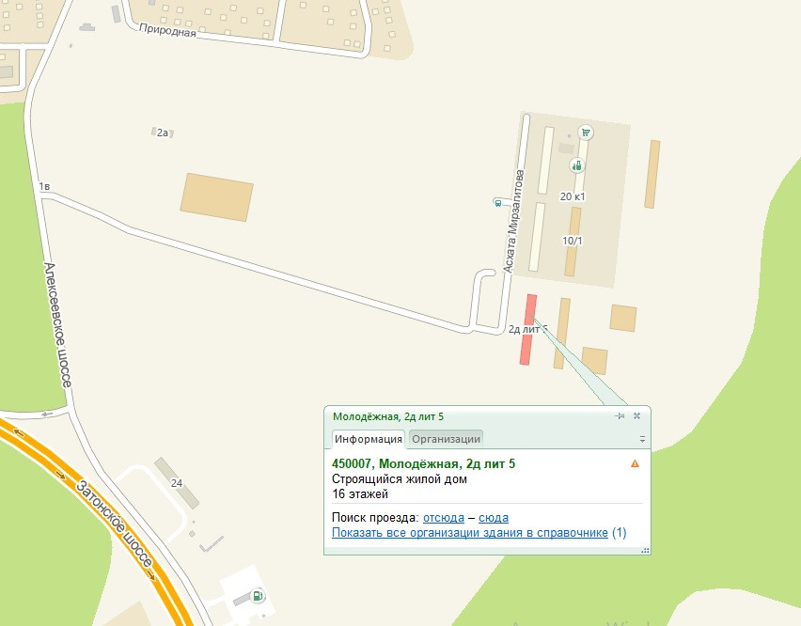The image size is (801, 626).
Task: Pin the building info popup
Action: pos(620,416)
